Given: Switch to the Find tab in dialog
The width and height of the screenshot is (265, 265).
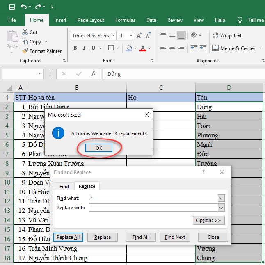Looking at the screenshot, I should click(x=64, y=187).
